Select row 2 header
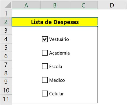 click(6, 22)
